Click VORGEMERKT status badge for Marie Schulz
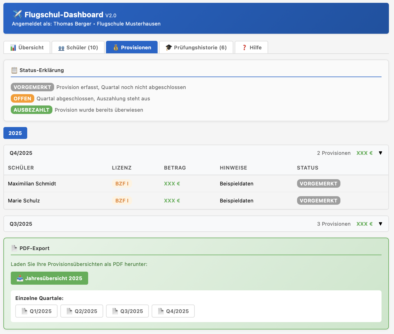 tap(318, 201)
